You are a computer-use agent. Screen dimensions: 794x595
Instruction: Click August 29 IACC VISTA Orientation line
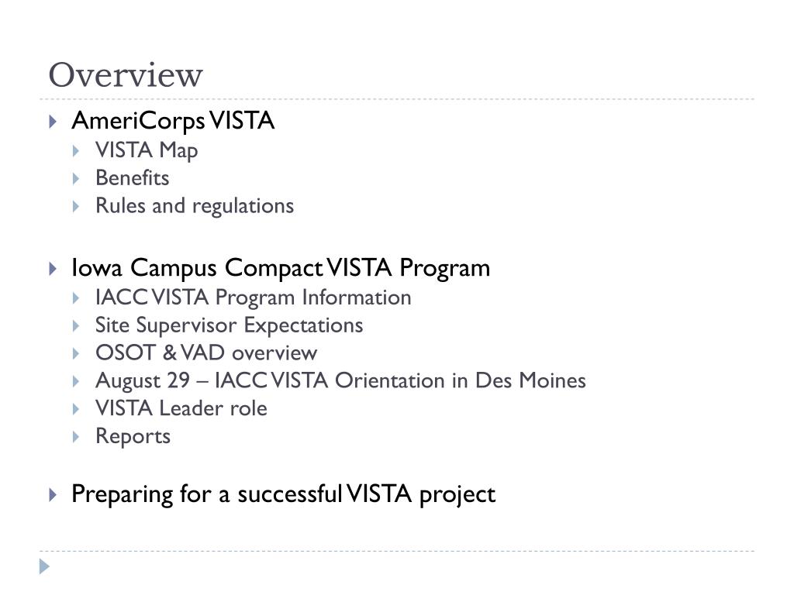coord(341,381)
